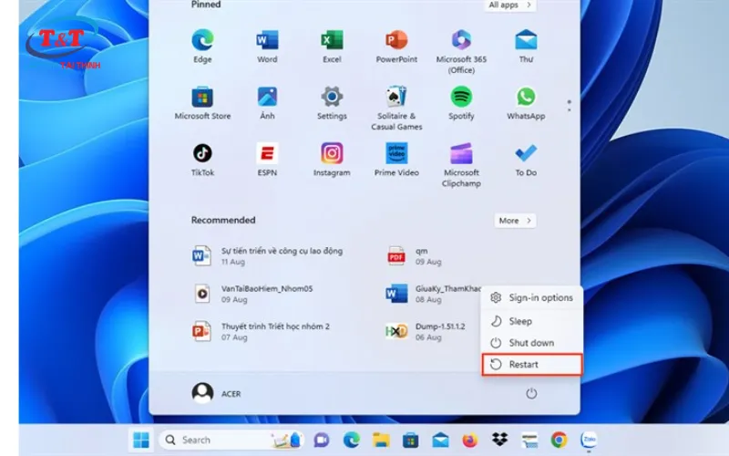Open the Chat icon on the taskbar
729x456 pixels.
[x=322, y=440]
